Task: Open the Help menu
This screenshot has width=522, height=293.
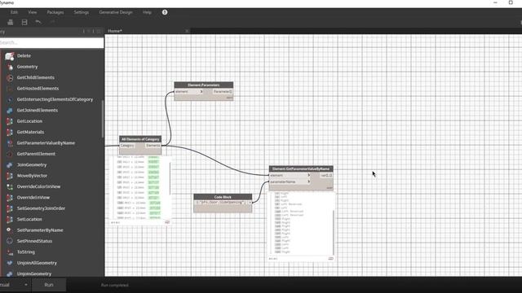Action: click(x=147, y=12)
